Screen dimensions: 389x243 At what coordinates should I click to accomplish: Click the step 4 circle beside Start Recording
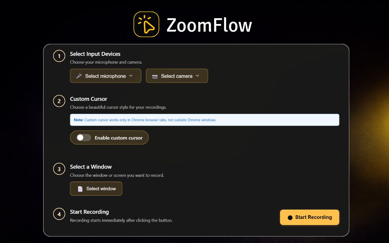59,214
